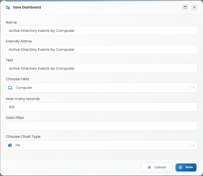203x176 pixels.
Task: Click the laptop icon in Choose Field
Action: click(x=10, y=88)
